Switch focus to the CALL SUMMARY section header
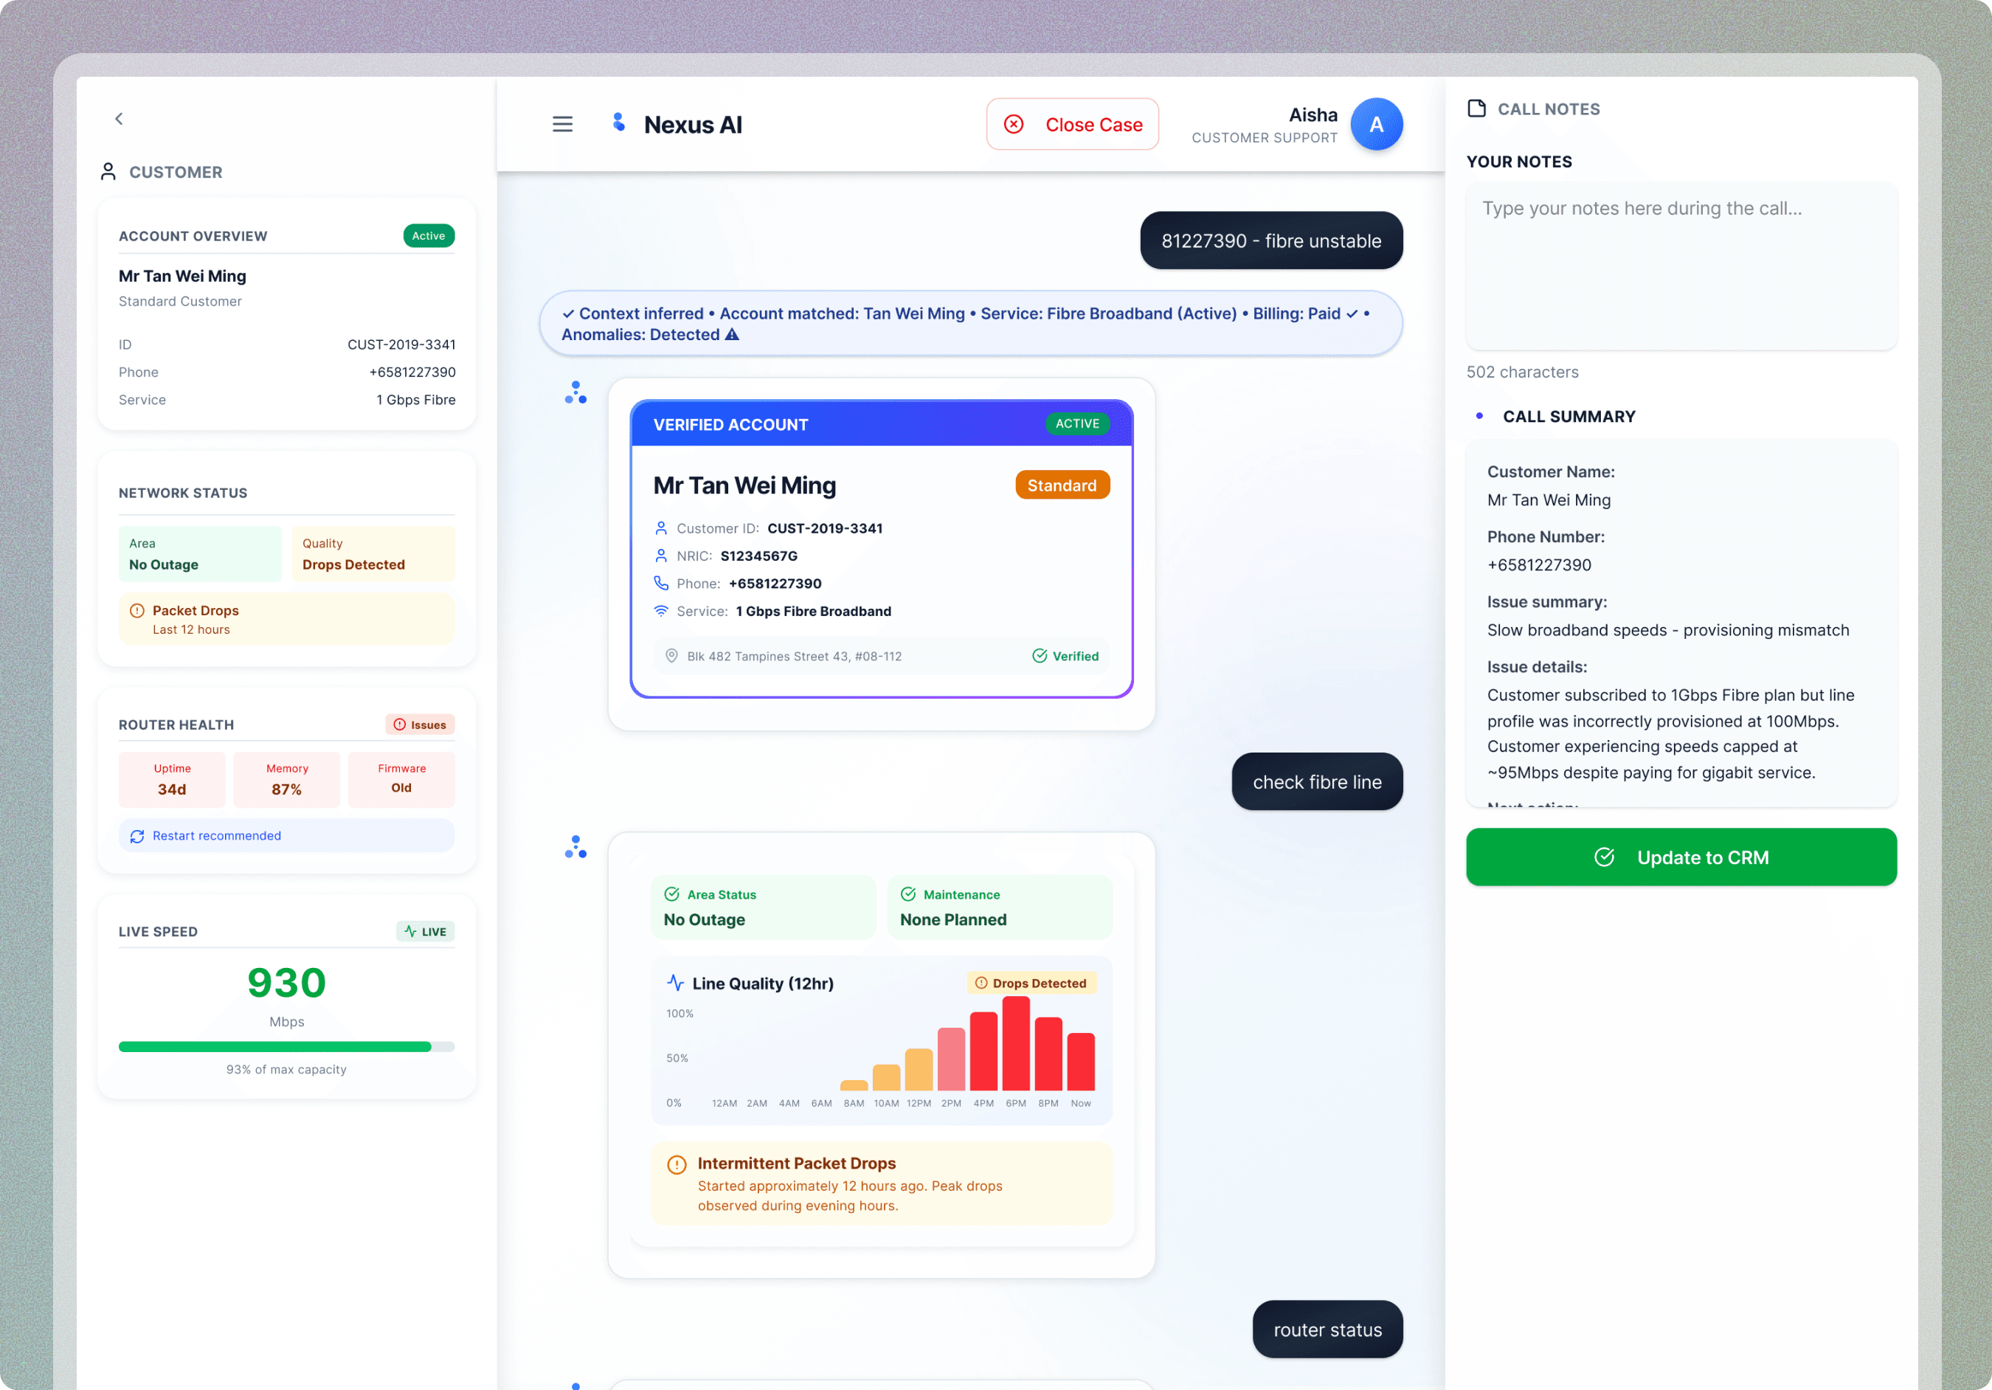This screenshot has width=1992, height=1390. click(x=1569, y=416)
